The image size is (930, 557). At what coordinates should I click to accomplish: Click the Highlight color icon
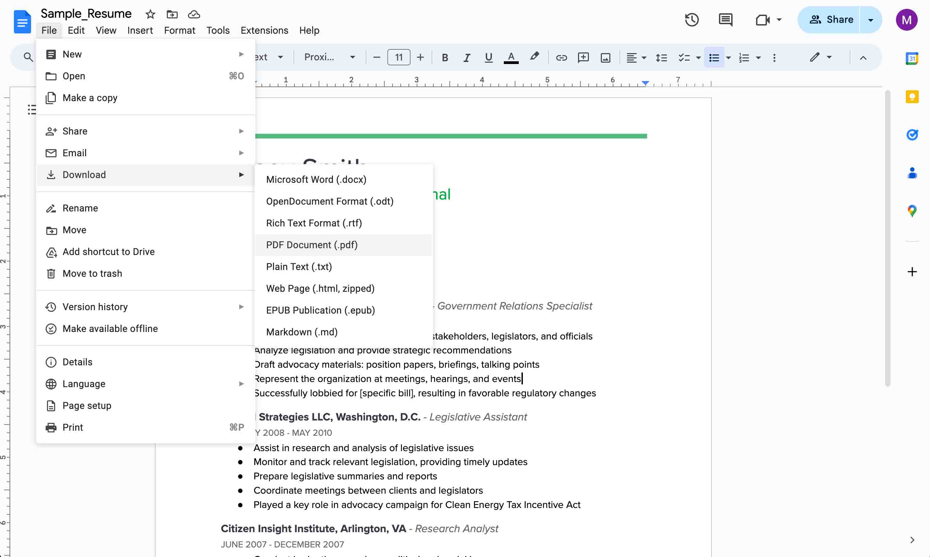click(x=534, y=58)
